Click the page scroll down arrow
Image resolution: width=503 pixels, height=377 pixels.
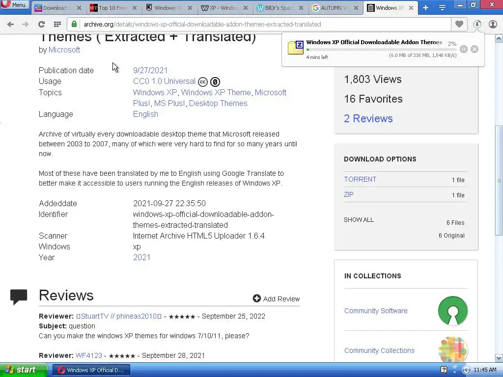(x=499, y=358)
